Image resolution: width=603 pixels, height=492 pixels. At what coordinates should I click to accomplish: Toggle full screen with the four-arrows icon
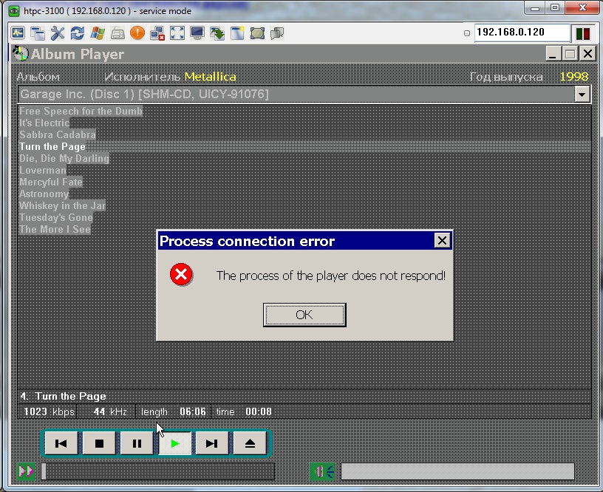point(177,33)
